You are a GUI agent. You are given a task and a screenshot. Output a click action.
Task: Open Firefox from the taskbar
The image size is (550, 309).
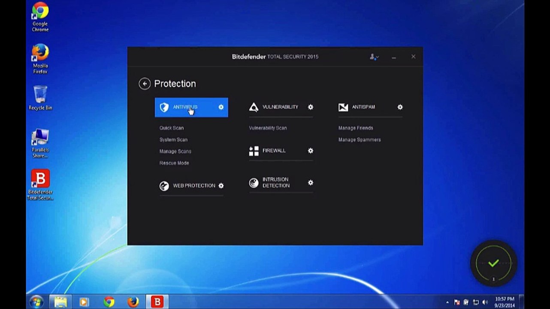pos(133,302)
